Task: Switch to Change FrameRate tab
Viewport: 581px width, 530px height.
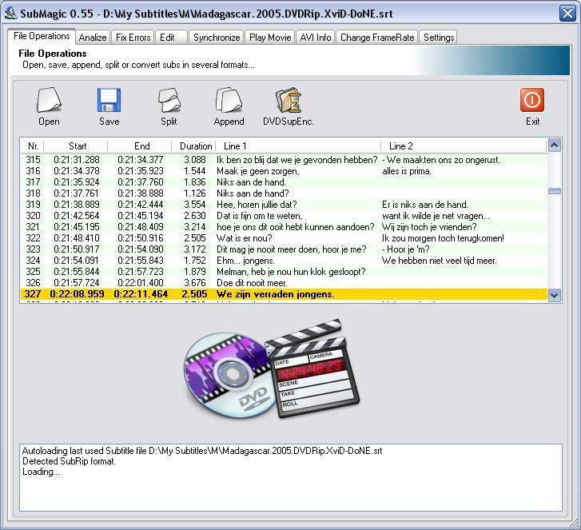Action: point(377,38)
